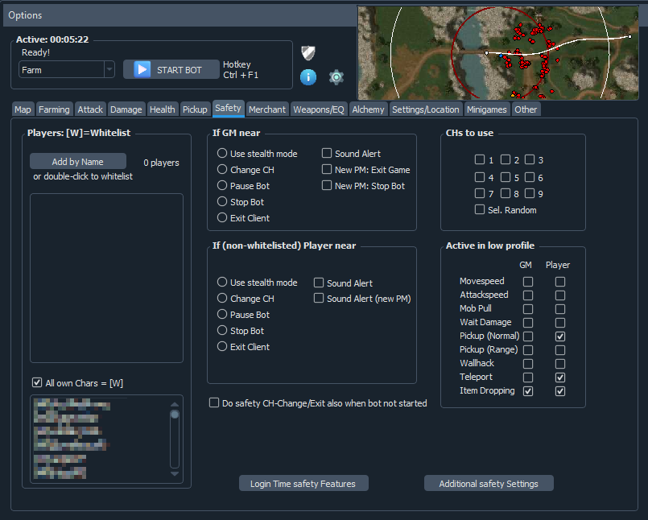Switch to the Other tab
The image size is (648, 520).
click(x=526, y=109)
